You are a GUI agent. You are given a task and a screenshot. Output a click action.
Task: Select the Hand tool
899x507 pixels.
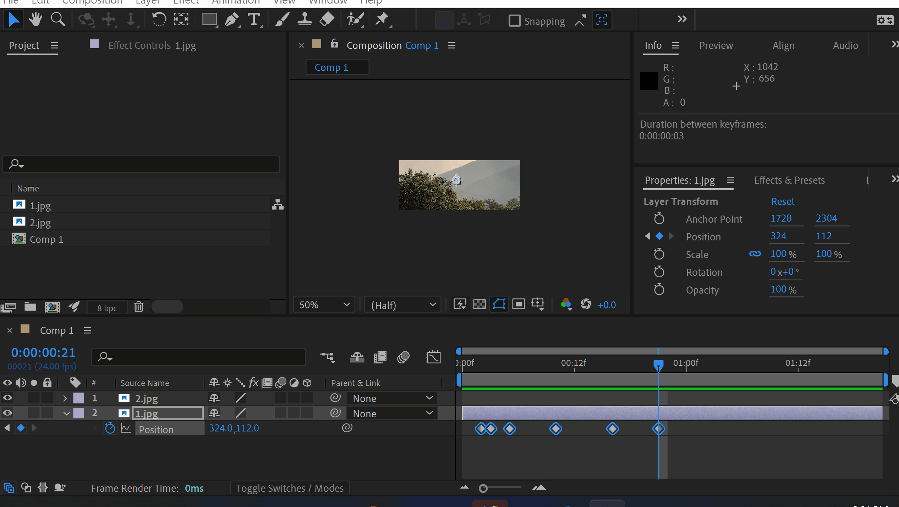[x=35, y=19]
